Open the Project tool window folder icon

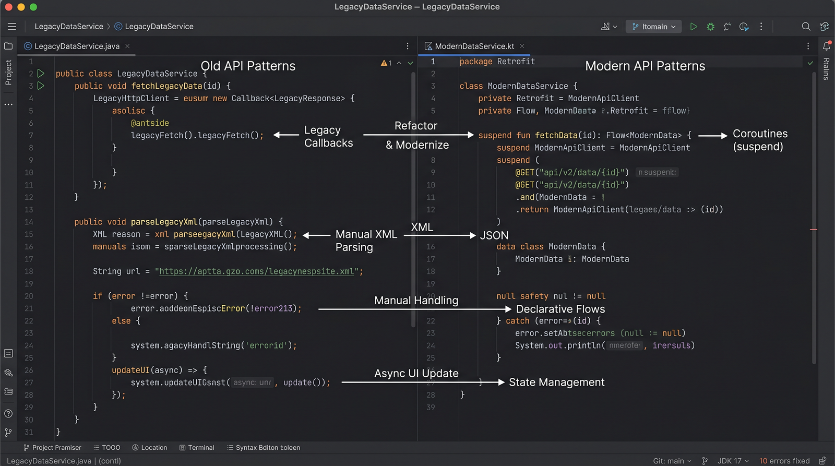tap(8, 46)
